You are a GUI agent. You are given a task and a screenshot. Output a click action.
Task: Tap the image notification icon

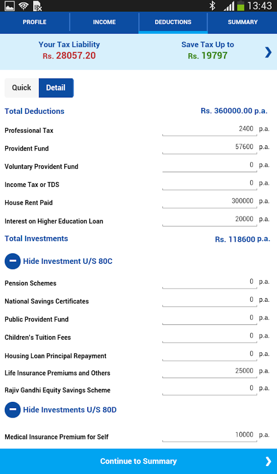pos(9,6)
